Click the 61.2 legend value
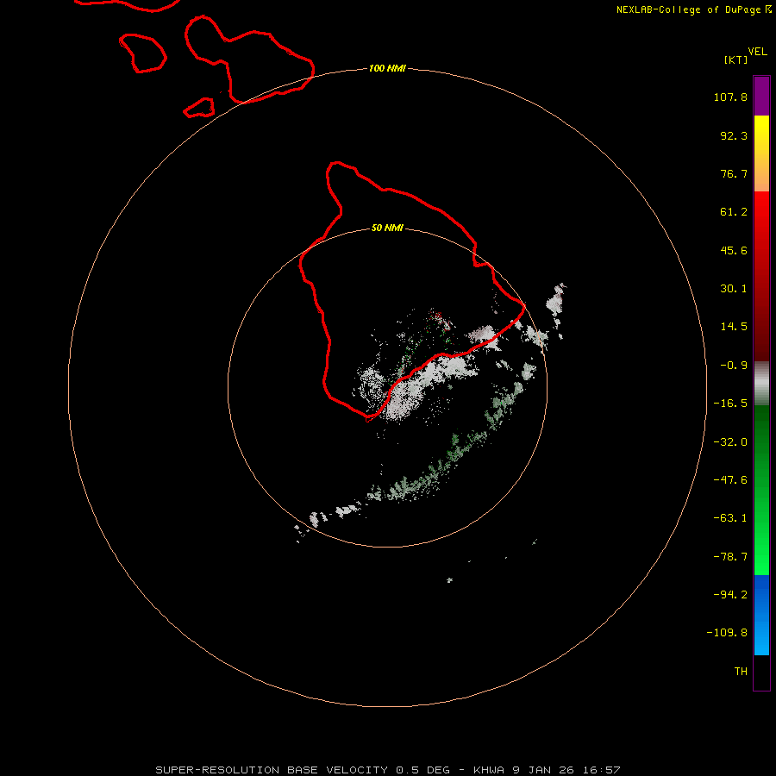The width and height of the screenshot is (776, 776). 734,212
